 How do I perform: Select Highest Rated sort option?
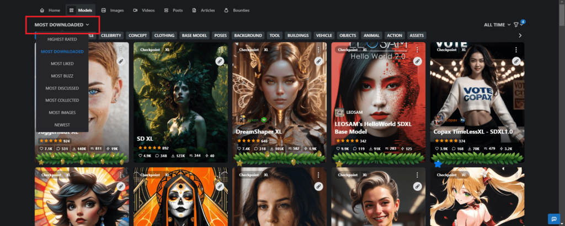(x=62, y=40)
